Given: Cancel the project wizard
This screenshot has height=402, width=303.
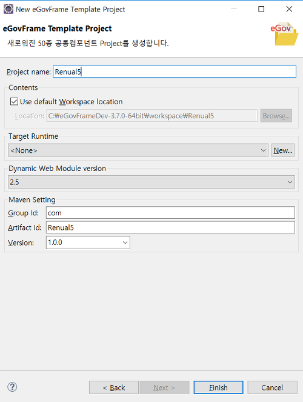Looking at the screenshot, I should (272, 387).
